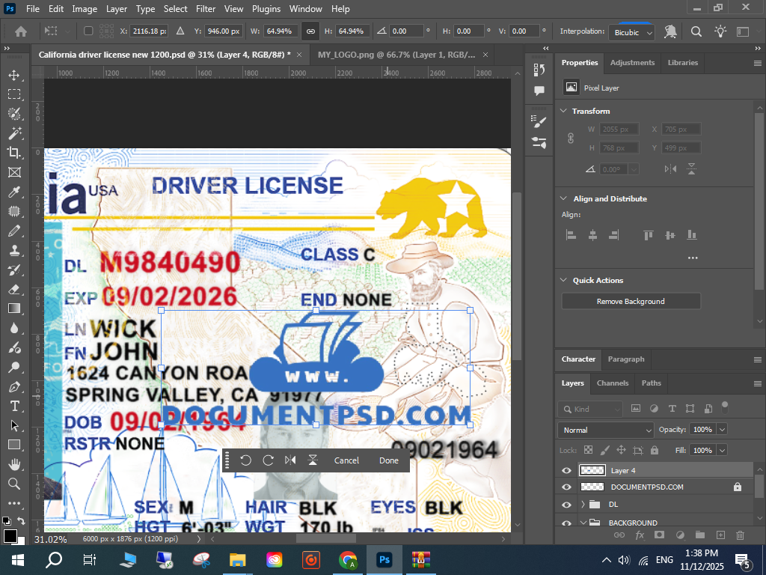
Task: Select the Horizontal Type tool
Action: tap(14, 406)
